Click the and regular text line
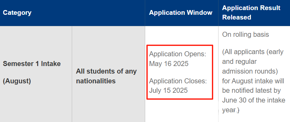This screenshot has width=290, height=122. point(239,62)
